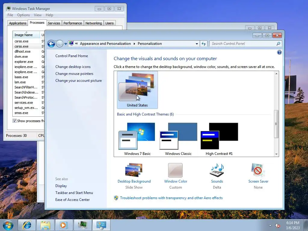Click the Desktop Background text link
This screenshot has width=308, height=231.
pos(134,181)
